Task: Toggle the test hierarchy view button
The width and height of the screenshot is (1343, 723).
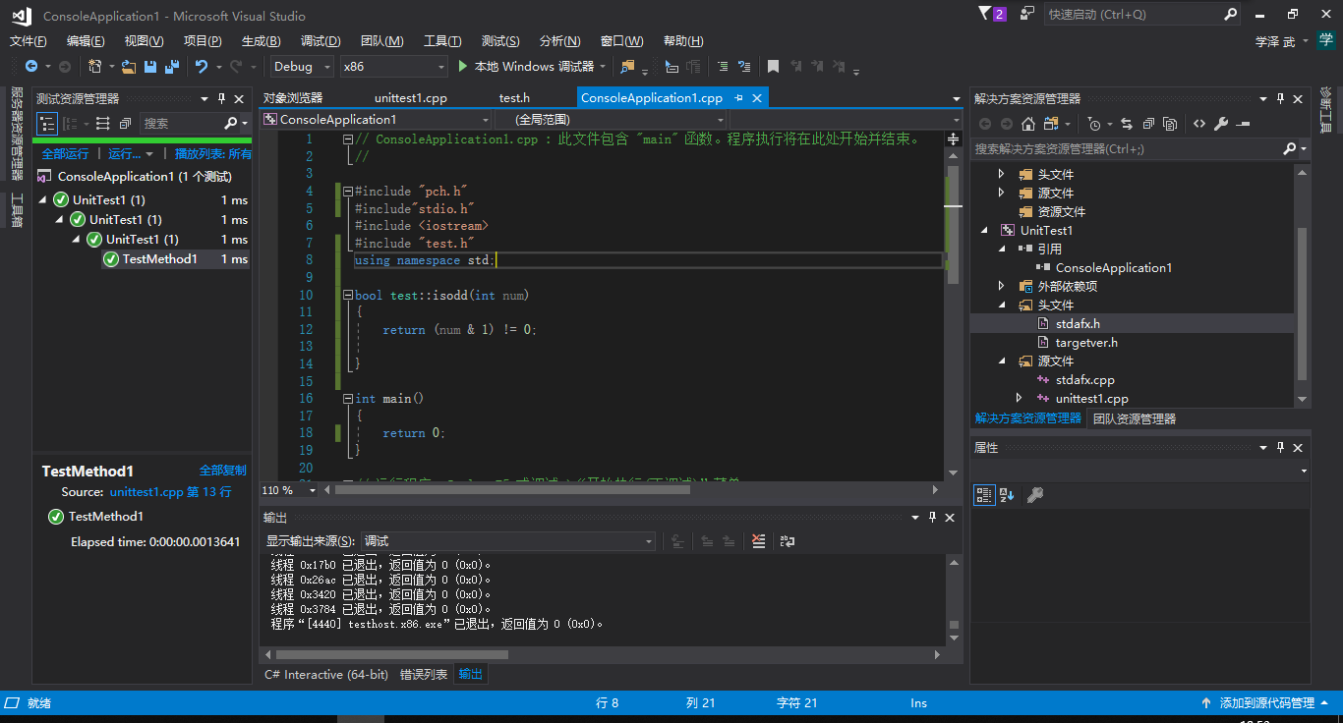Action: pos(47,124)
